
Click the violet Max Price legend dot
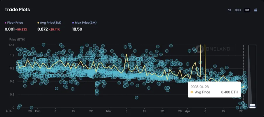(x=73, y=22)
